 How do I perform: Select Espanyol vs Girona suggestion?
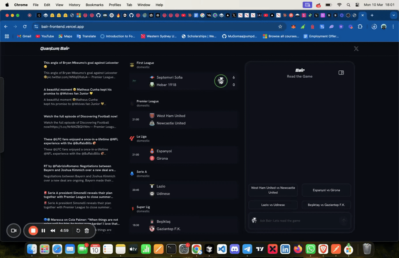tap(326, 190)
